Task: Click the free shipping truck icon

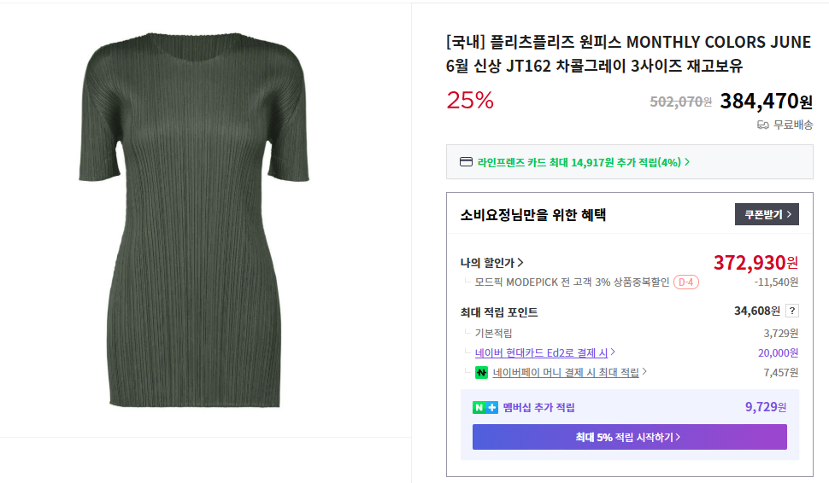Action: (x=763, y=125)
